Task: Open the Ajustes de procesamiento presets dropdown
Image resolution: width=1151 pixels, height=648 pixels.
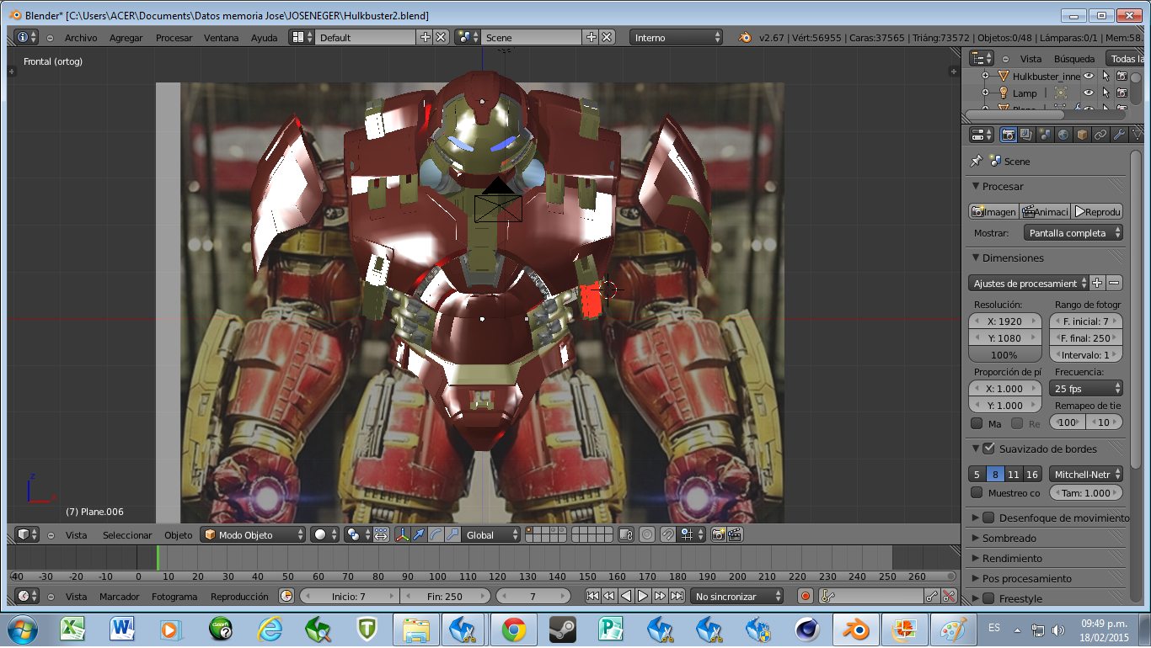Action: [x=1029, y=283]
